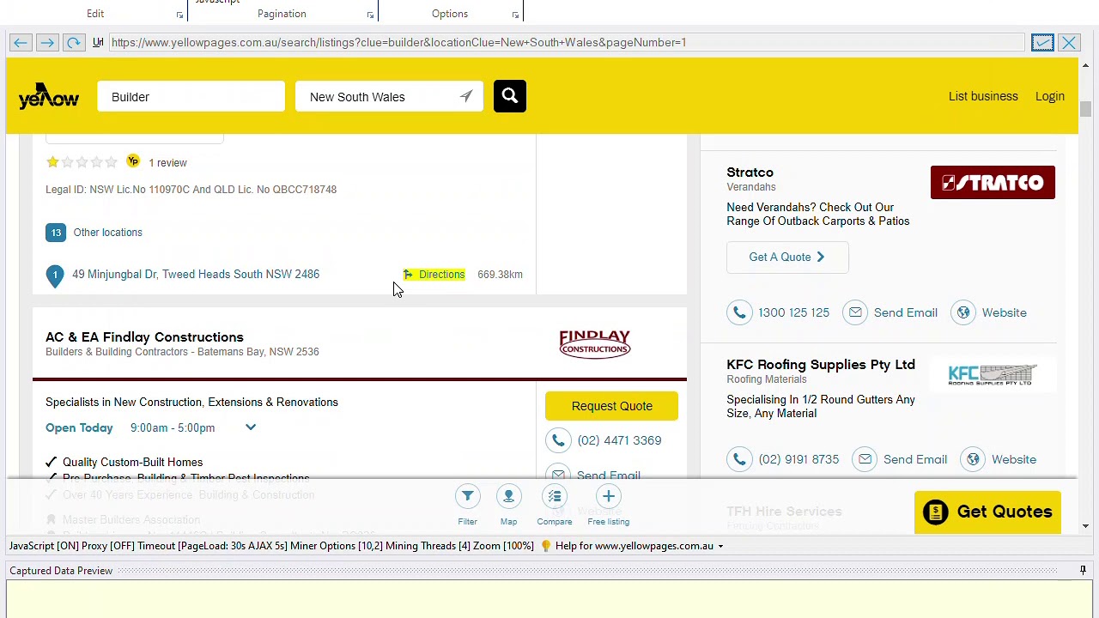Click the Findlay Constructions logo

[x=595, y=343]
